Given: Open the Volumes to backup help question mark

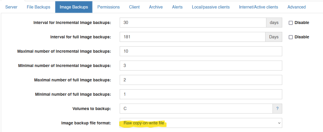Looking at the screenshot, I should tap(277, 109).
